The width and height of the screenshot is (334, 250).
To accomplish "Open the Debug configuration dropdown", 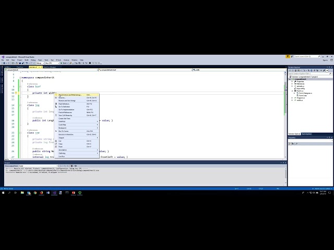I will click(40, 63).
